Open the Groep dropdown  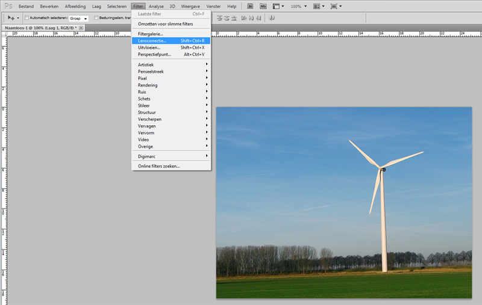pyautogui.click(x=78, y=18)
